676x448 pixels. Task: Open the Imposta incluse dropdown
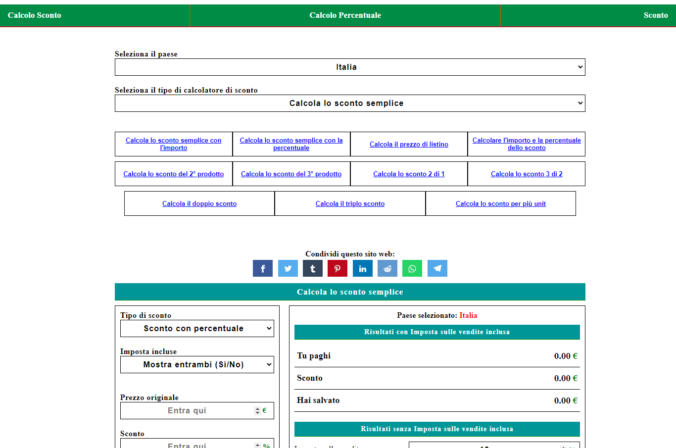click(x=197, y=365)
